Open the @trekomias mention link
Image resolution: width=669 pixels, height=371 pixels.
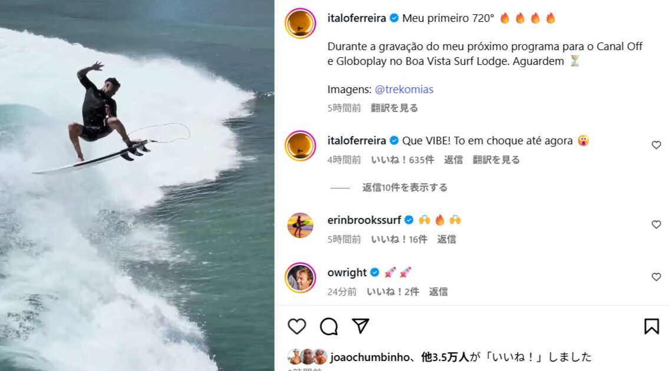point(404,89)
